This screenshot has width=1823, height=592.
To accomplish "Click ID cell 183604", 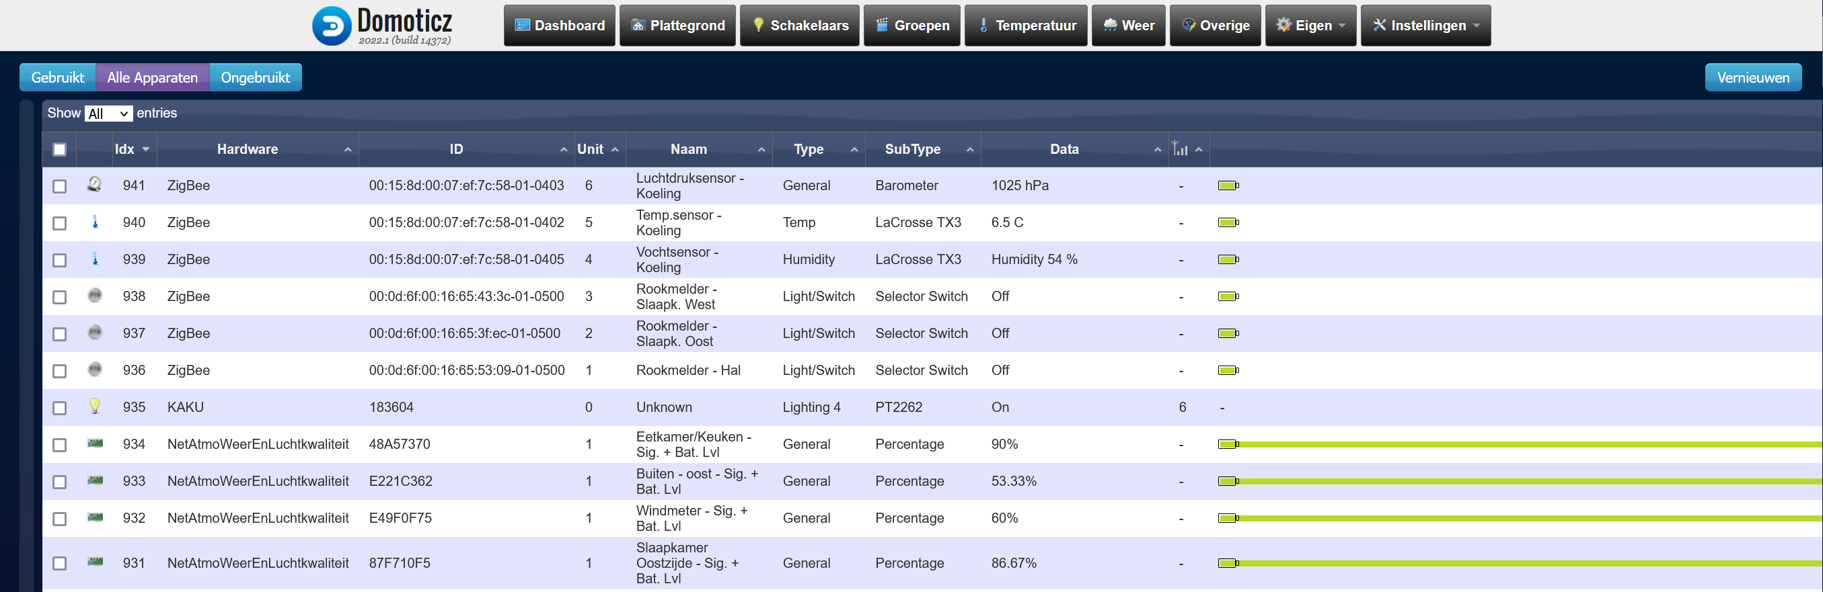I will click(x=392, y=407).
